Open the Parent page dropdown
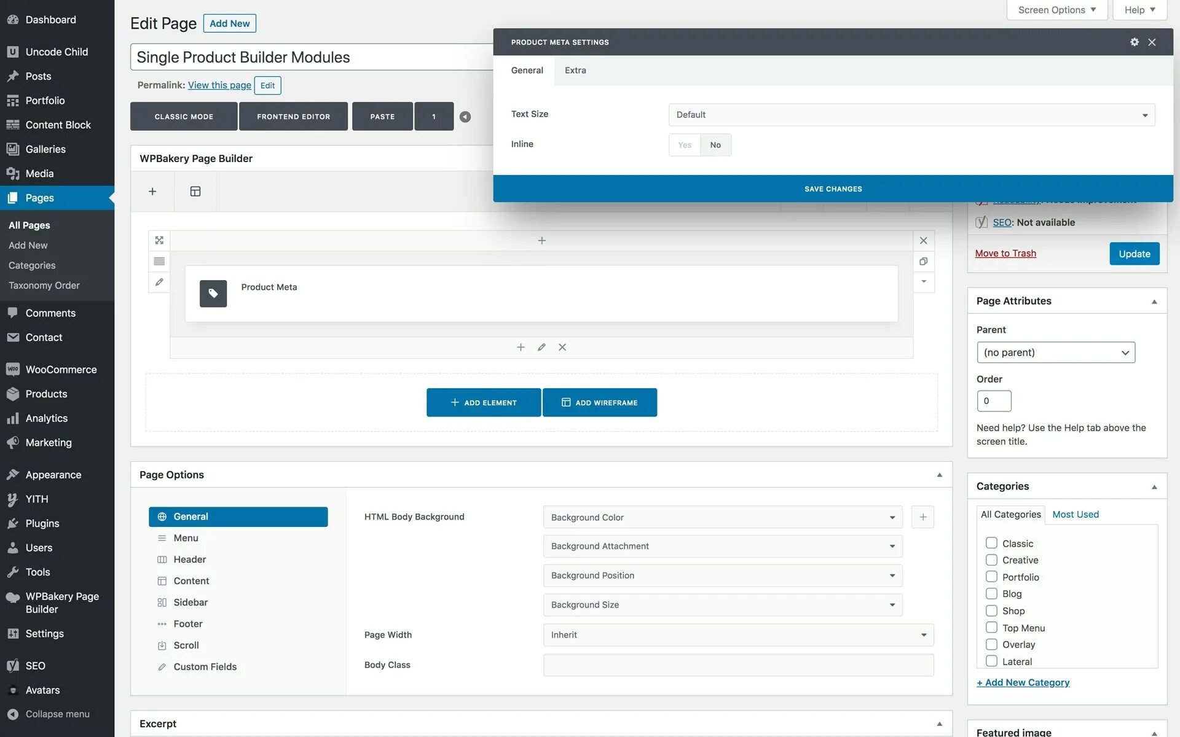1180x737 pixels. [x=1055, y=353]
